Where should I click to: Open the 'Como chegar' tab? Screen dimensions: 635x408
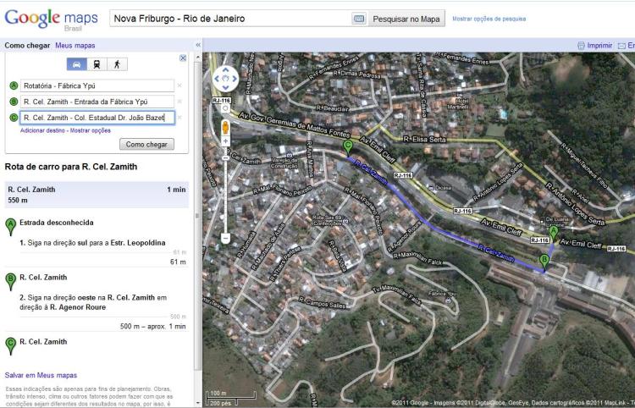[x=26, y=45]
